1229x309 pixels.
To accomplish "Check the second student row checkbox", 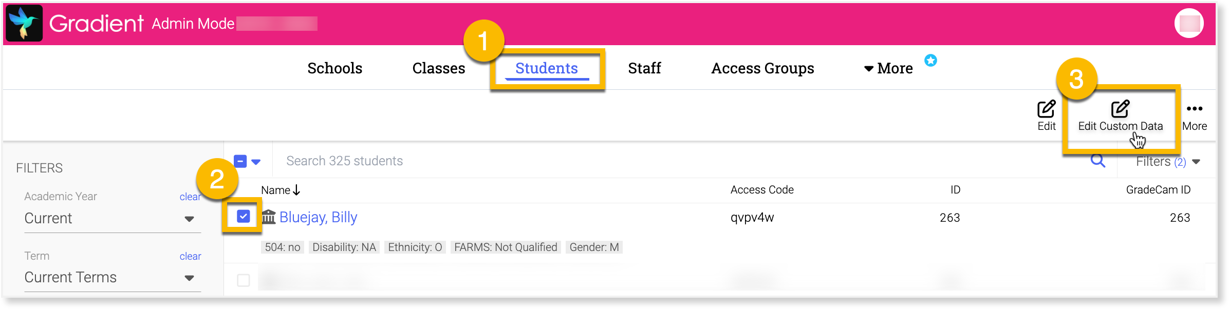I will tap(244, 280).
